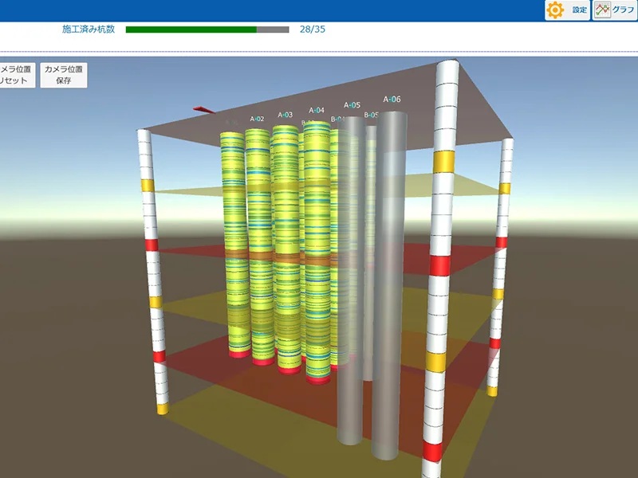Click the front right depth scale post
This screenshot has width=638, height=478.
click(x=441, y=263)
